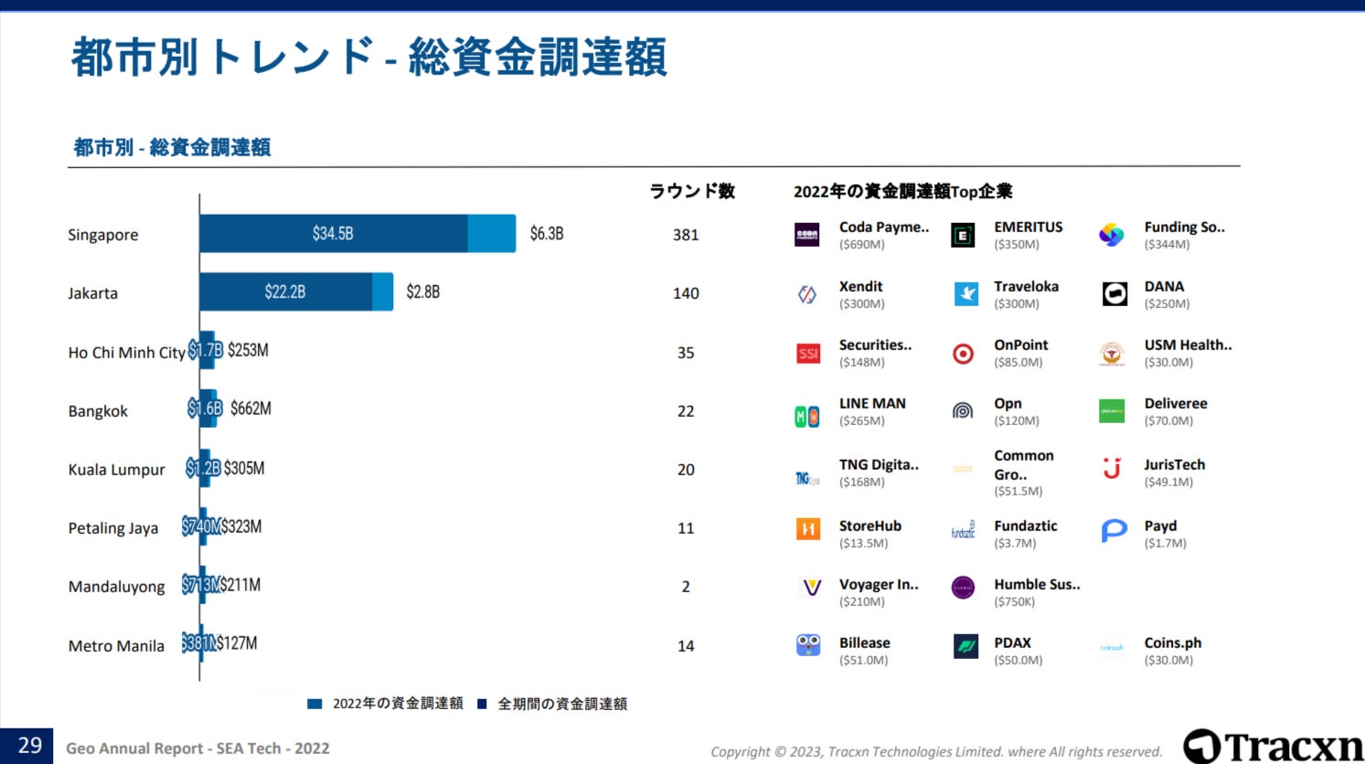
Task: Click the round count 140
Action: pyautogui.click(x=686, y=293)
